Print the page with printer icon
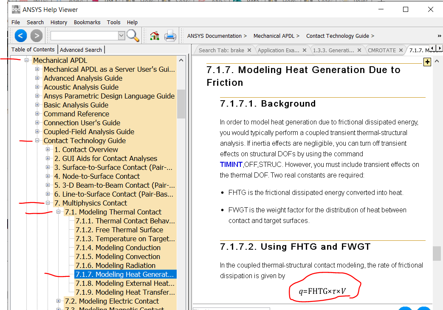The image size is (443, 310). (170, 36)
